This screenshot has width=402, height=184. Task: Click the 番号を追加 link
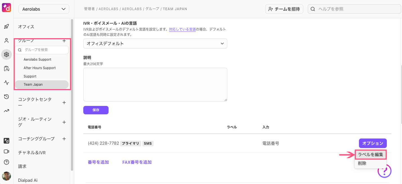click(98, 162)
